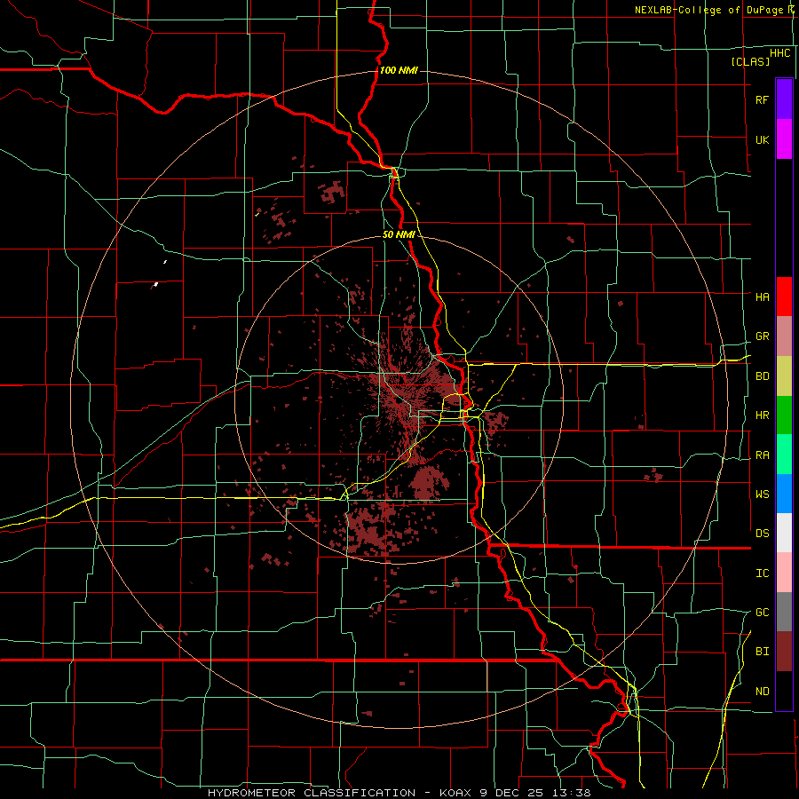The image size is (799, 799).
Task: Click the "UK" legend label
Action: pyautogui.click(x=762, y=139)
